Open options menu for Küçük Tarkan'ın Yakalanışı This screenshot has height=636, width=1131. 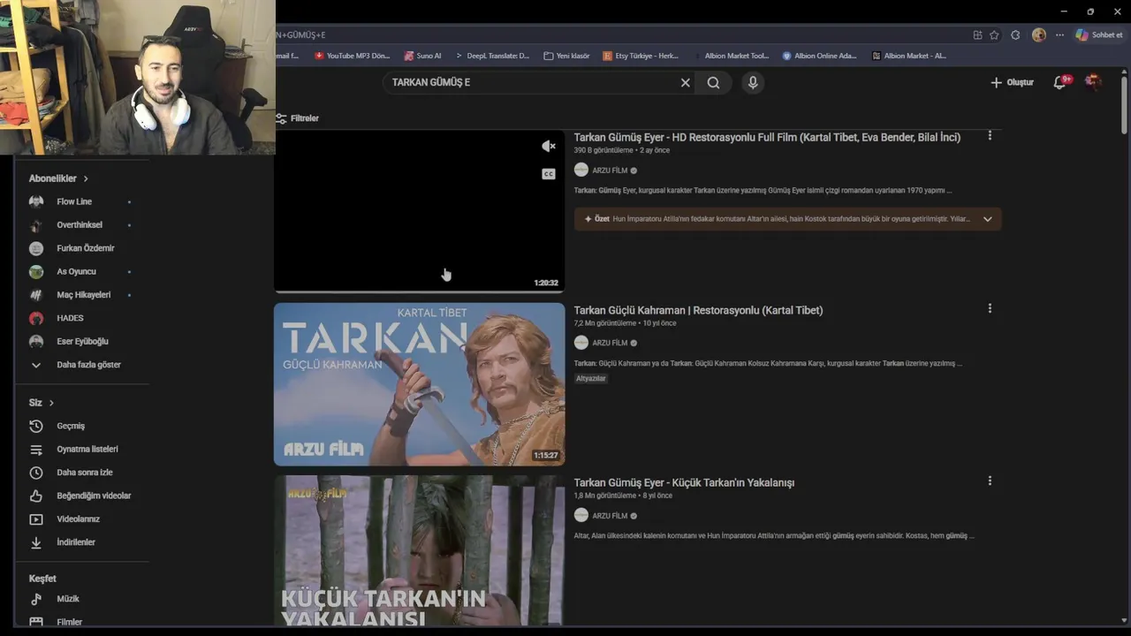pos(990,481)
